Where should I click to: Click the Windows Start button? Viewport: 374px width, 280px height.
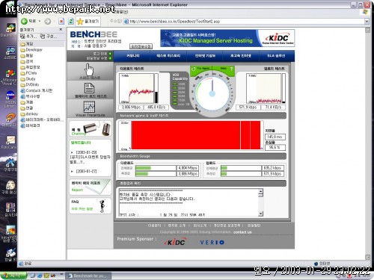(13, 276)
